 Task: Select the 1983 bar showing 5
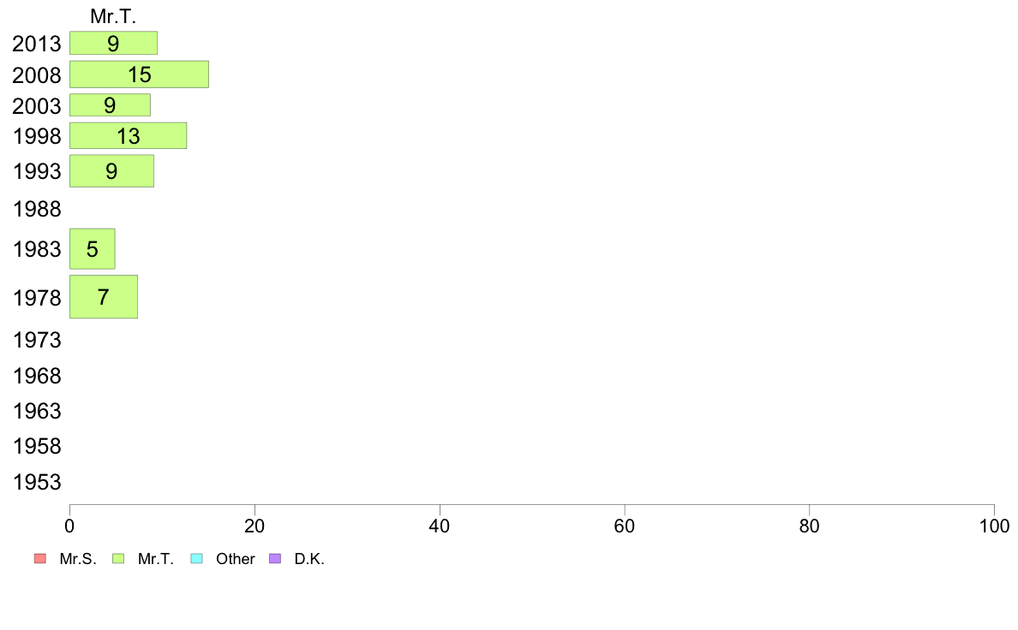click(92, 249)
